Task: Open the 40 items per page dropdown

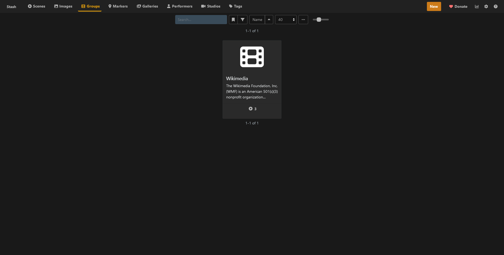Action: pyautogui.click(x=286, y=20)
